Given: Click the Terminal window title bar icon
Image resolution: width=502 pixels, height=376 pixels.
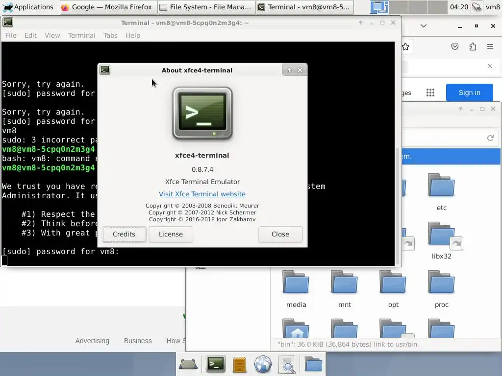Looking at the screenshot, I should 8,23.
